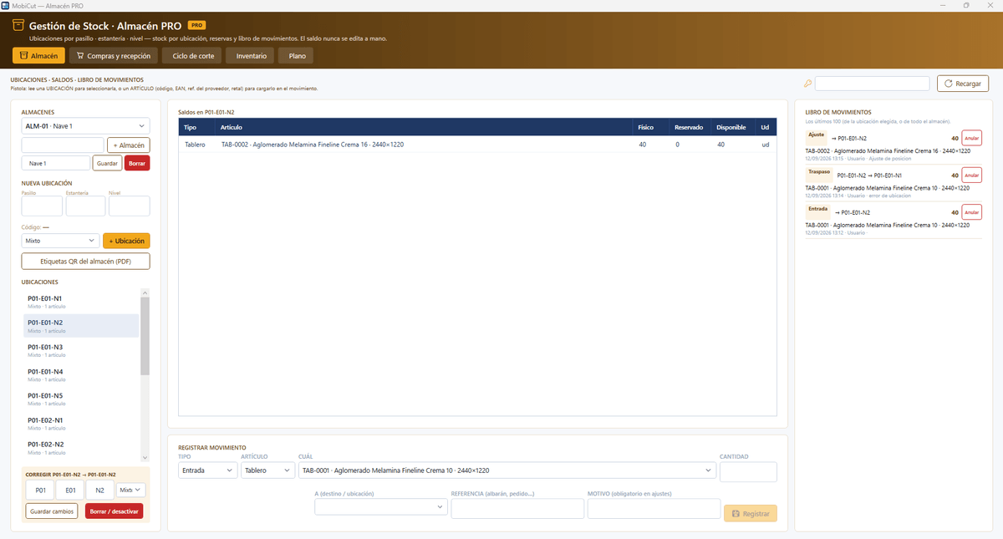Click the Registrar button
Image resolution: width=1003 pixels, height=539 pixels.
coord(750,513)
